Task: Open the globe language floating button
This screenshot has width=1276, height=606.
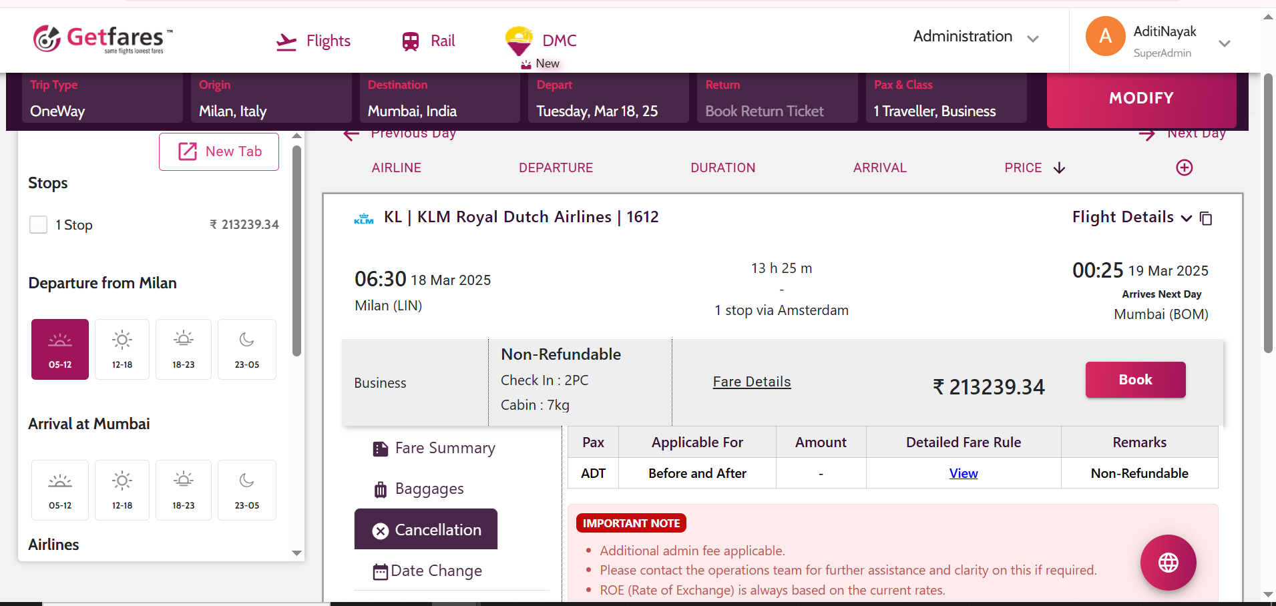Action: 1168,562
